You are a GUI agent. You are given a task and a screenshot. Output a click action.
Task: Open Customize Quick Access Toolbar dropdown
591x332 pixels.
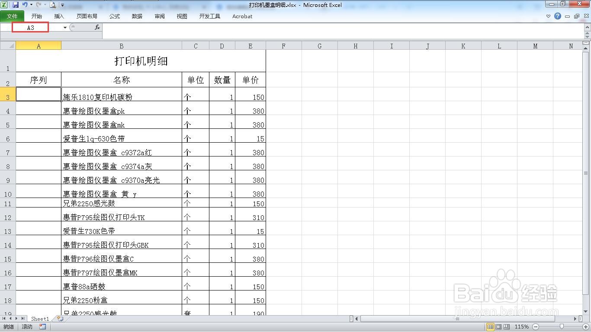tap(63, 5)
